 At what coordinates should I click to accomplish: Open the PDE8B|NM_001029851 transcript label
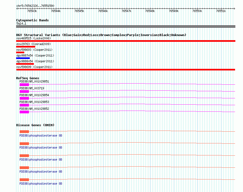(x=34, y=81)
